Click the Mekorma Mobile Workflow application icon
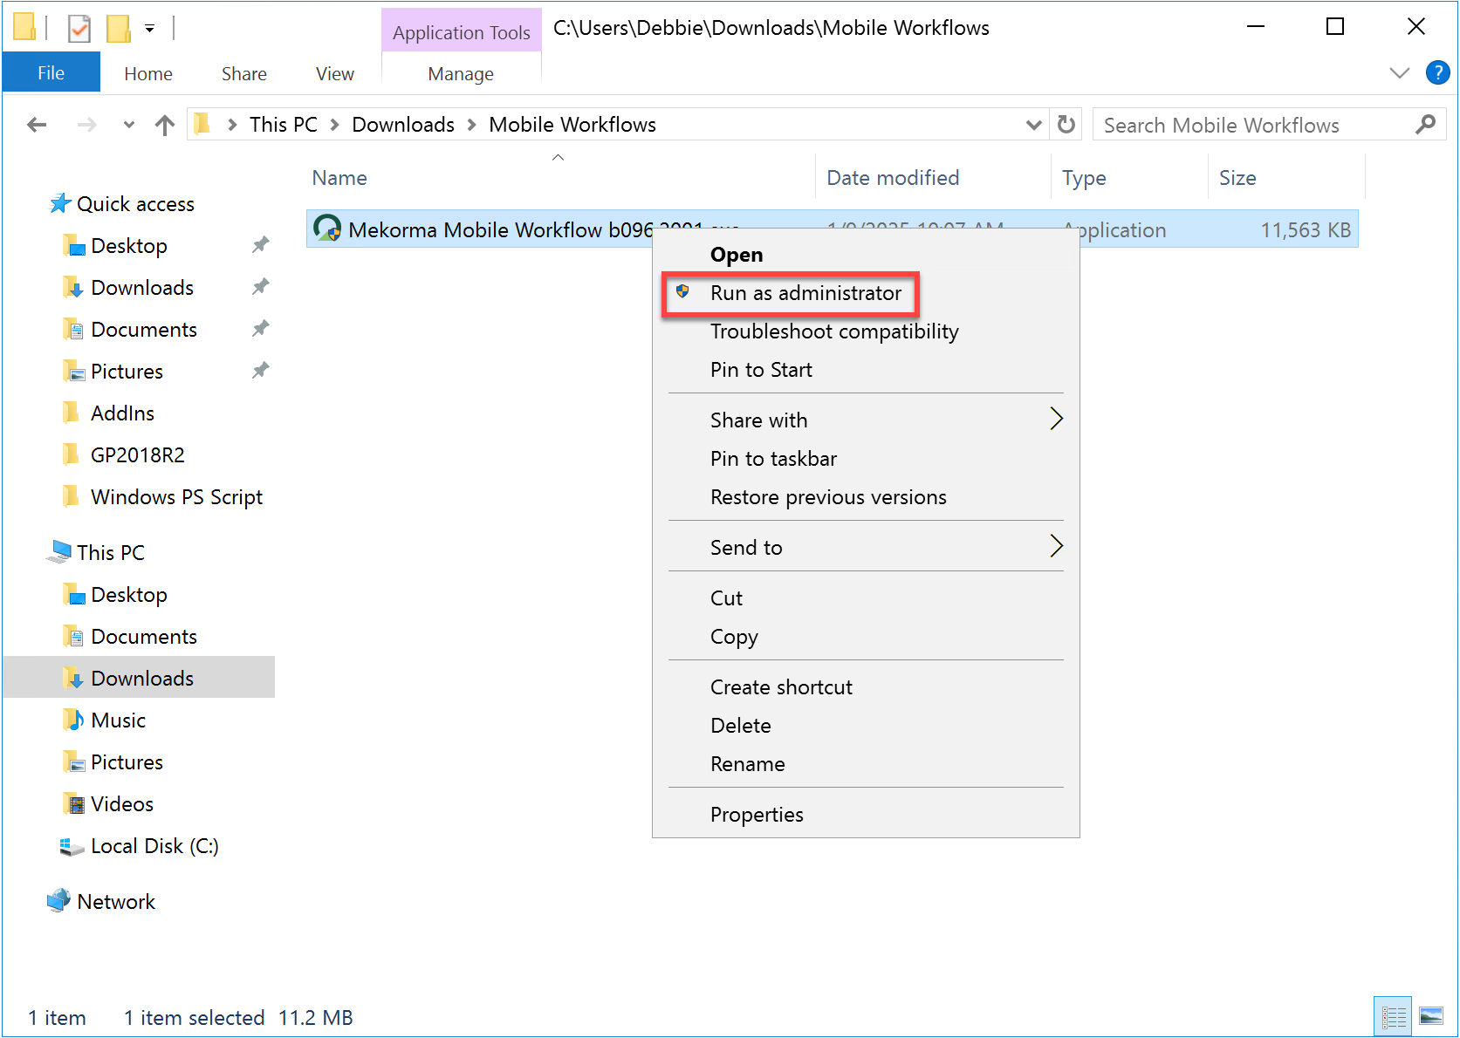1460x1038 pixels. tap(327, 229)
